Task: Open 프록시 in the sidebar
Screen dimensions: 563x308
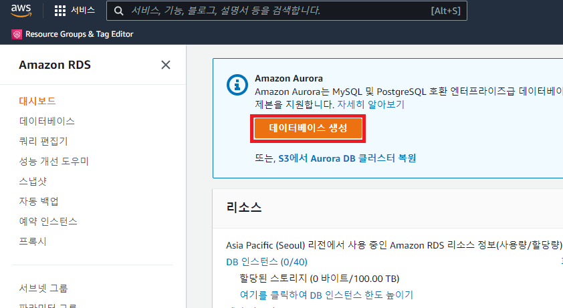Action: (33, 241)
